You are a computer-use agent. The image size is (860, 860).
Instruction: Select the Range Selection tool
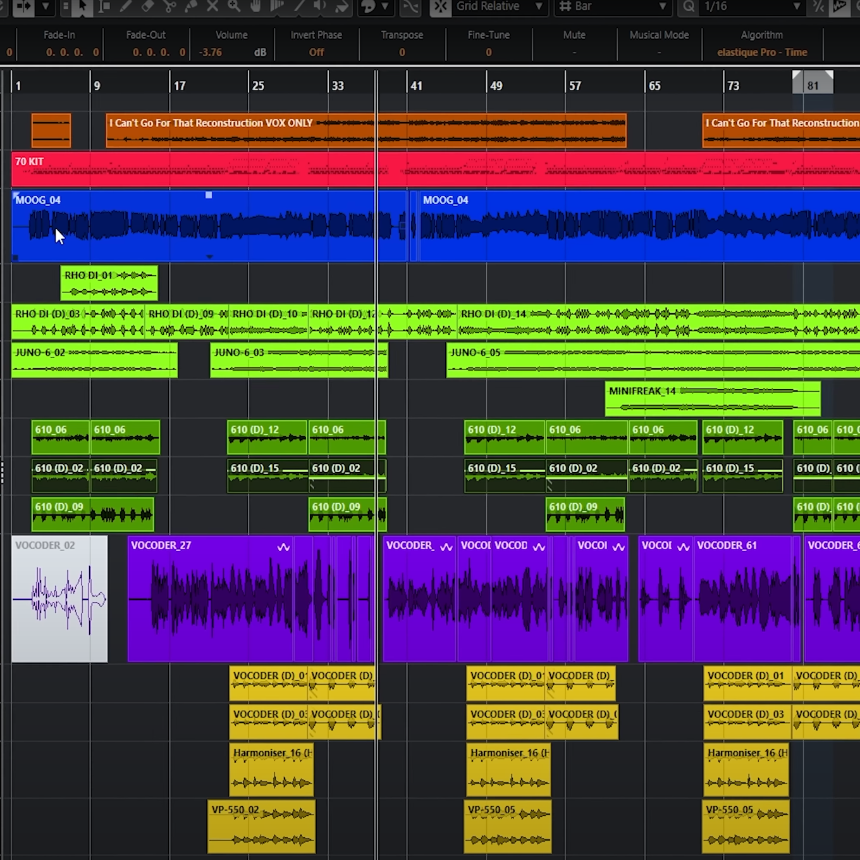(x=104, y=6)
